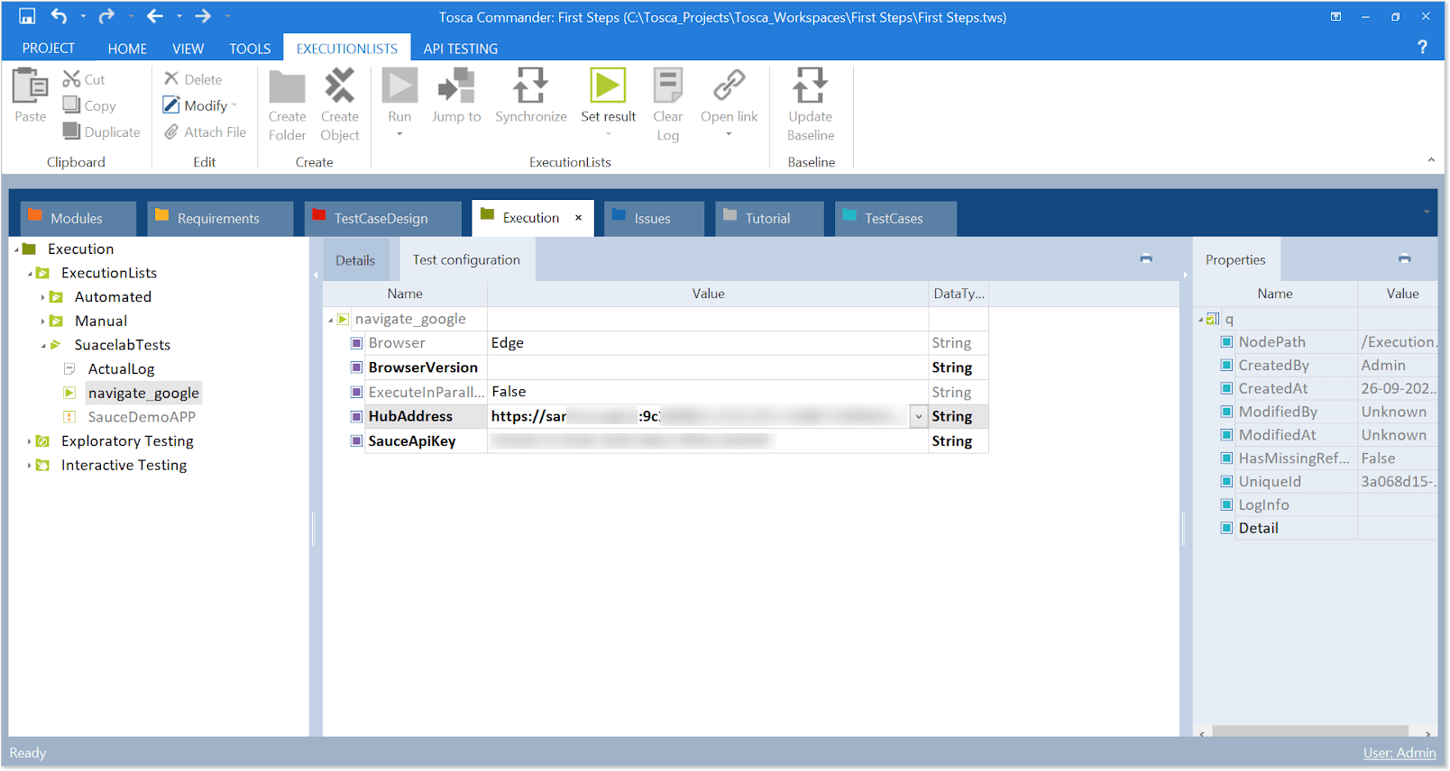
Task: Click the Set result icon
Action: pos(608,86)
